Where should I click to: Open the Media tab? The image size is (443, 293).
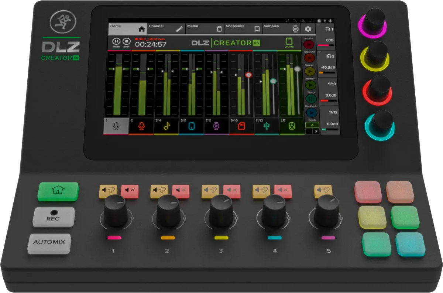tap(204, 28)
